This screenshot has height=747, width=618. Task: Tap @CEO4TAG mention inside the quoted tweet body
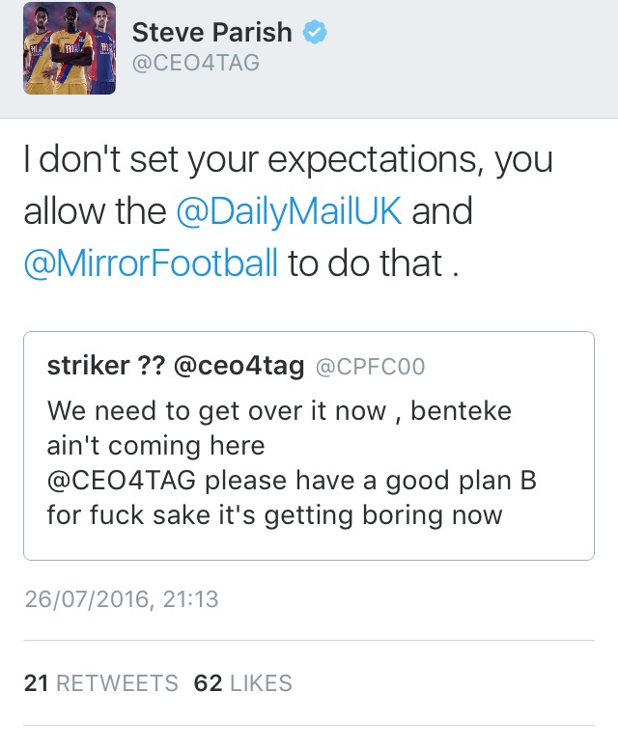tap(122, 480)
